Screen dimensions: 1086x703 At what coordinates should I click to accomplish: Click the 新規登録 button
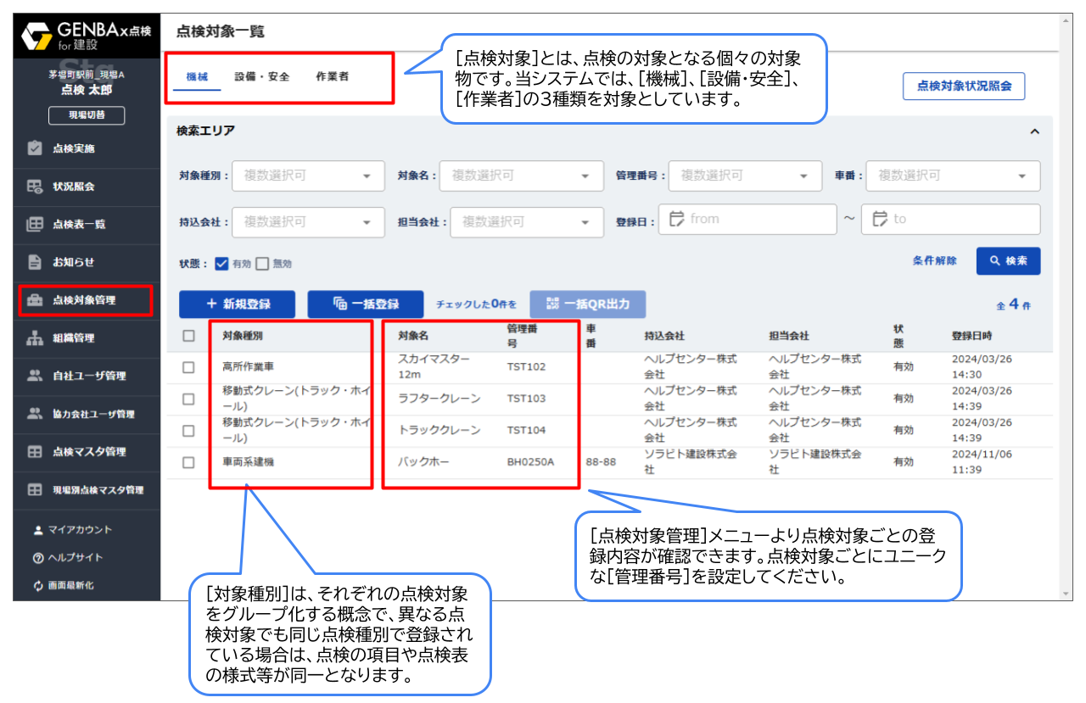click(x=237, y=304)
